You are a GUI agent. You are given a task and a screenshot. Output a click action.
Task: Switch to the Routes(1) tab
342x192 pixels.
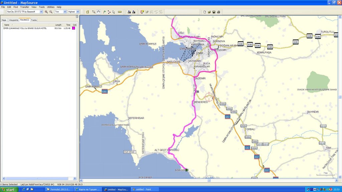tap(25, 20)
